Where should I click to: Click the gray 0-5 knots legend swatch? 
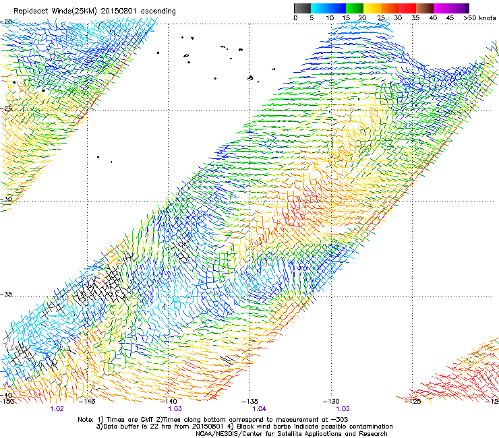pyautogui.click(x=302, y=8)
